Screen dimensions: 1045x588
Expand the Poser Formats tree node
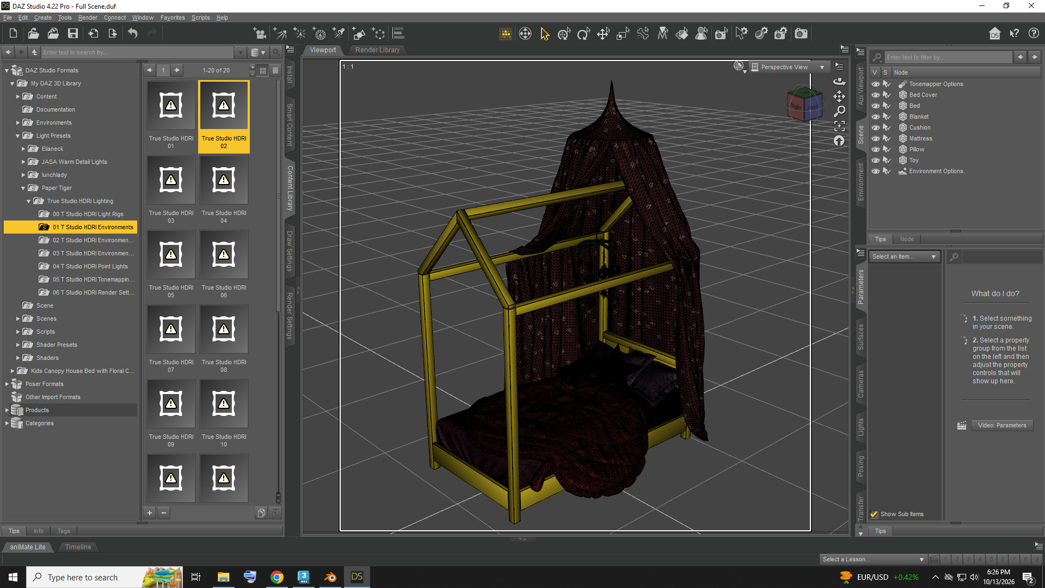(x=7, y=384)
